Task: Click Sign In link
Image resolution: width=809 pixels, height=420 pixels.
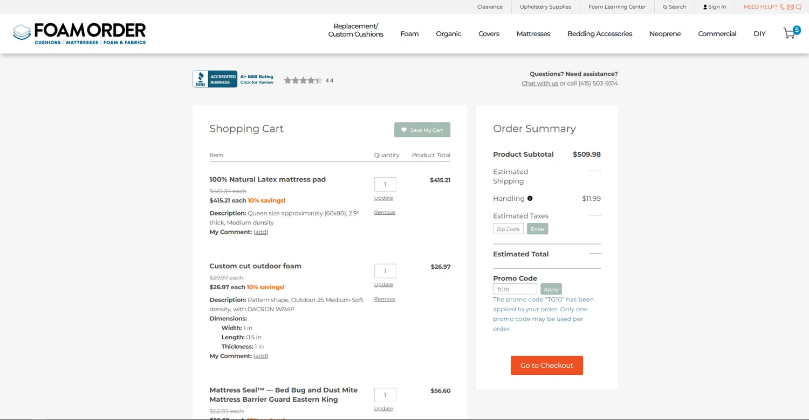Action: (x=715, y=7)
